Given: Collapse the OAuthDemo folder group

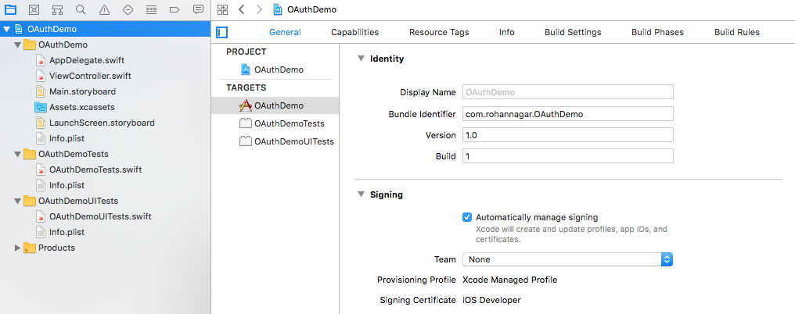Looking at the screenshot, I should tap(18, 45).
